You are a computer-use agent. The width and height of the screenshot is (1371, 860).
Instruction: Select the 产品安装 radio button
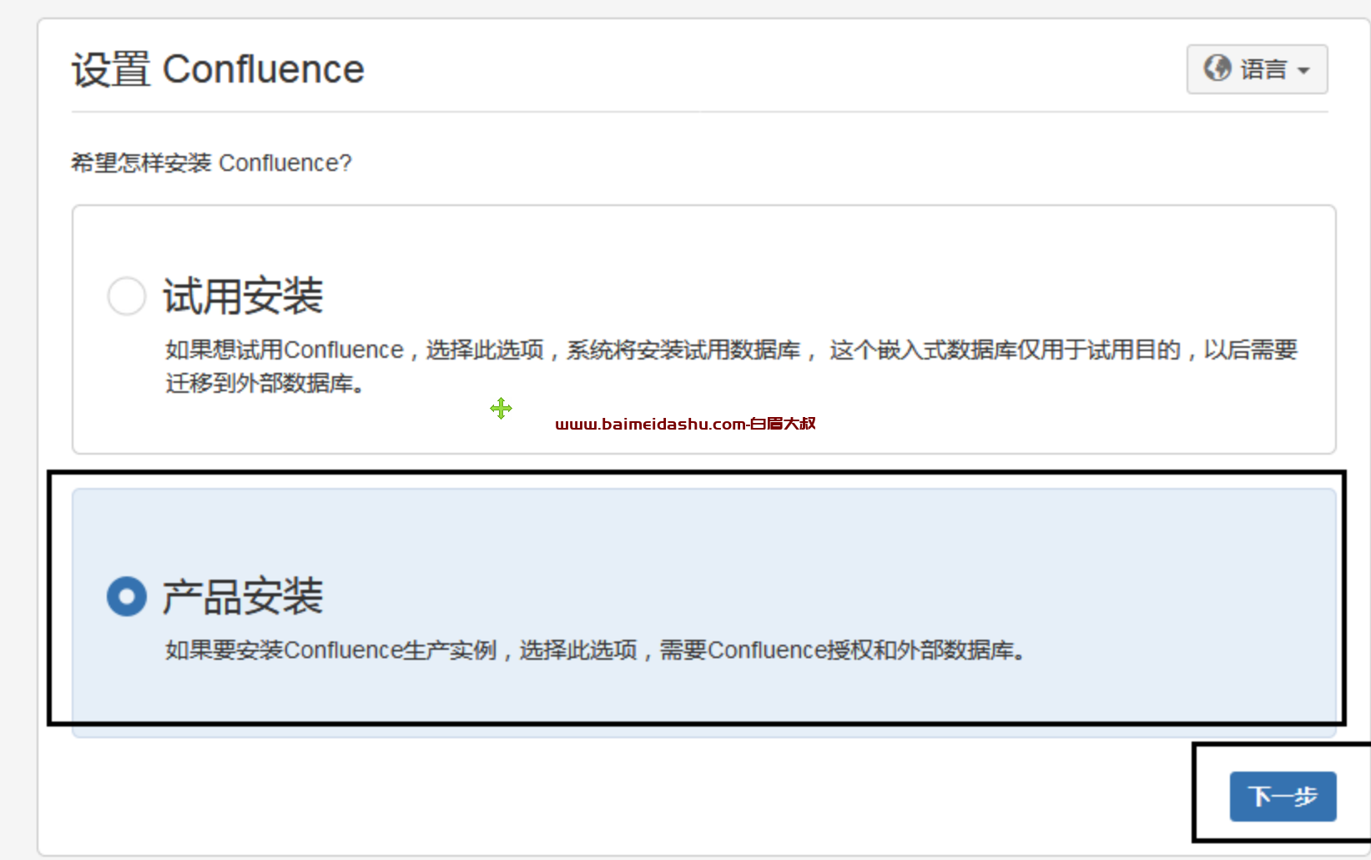(x=127, y=596)
